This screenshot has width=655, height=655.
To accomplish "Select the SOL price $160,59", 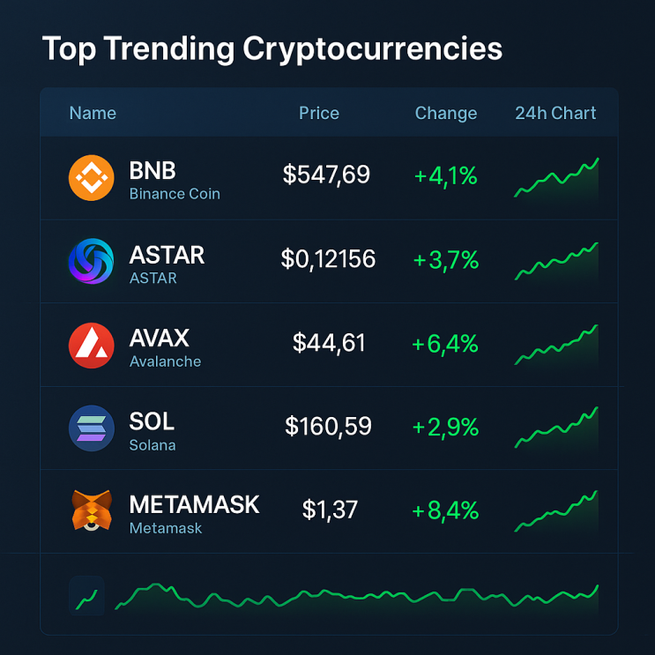I will click(328, 427).
